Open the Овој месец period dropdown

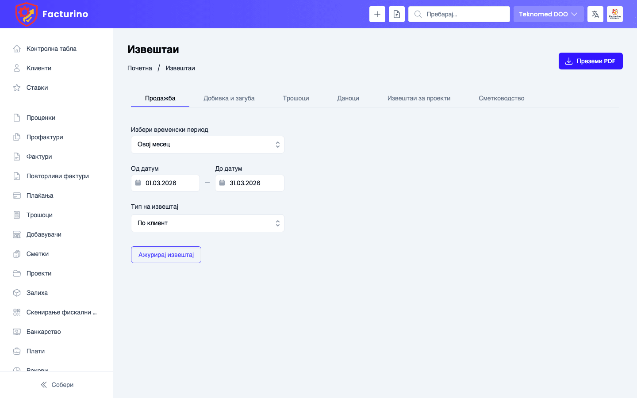click(207, 144)
